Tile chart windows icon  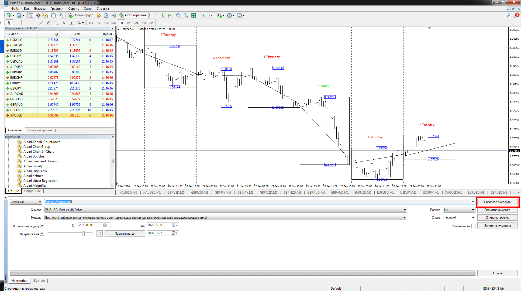(194, 15)
